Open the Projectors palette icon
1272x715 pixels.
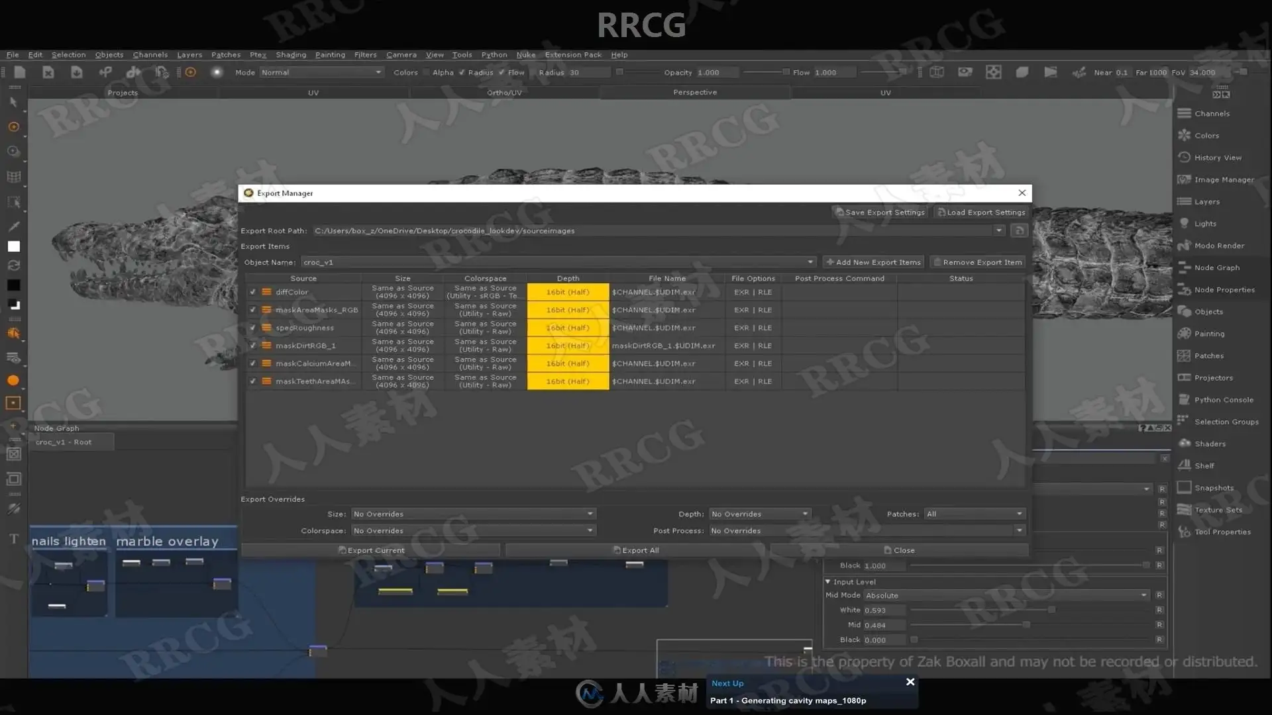click(1185, 377)
